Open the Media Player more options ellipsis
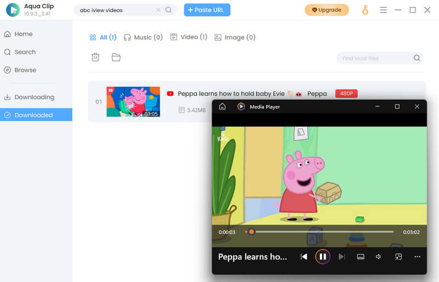 417,257
